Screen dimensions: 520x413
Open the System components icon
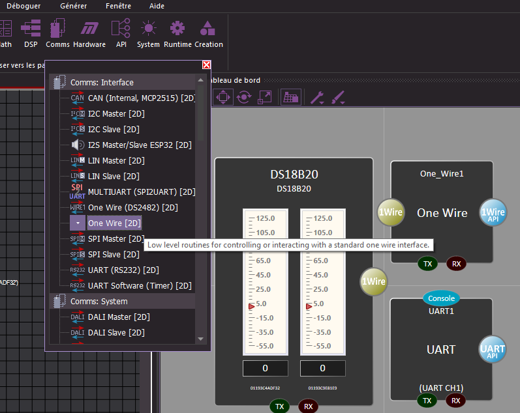pyautogui.click(x=148, y=33)
